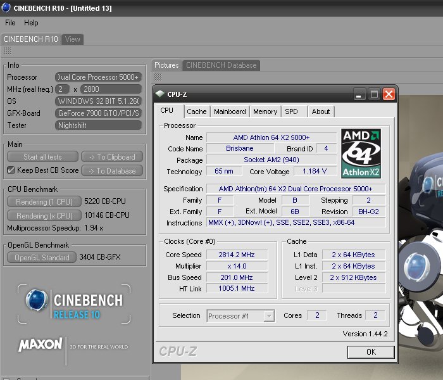Click the 10146 CB-CPU score
443x380 pixels.
tap(107, 215)
